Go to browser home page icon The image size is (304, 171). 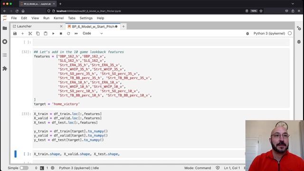coord(23,11)
